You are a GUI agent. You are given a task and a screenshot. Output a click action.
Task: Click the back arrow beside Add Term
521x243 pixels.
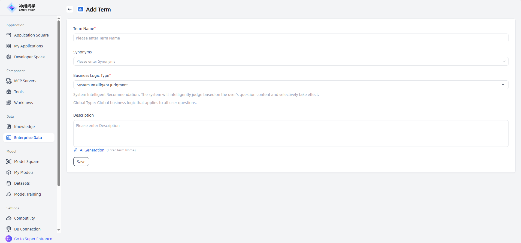[70, 9]
